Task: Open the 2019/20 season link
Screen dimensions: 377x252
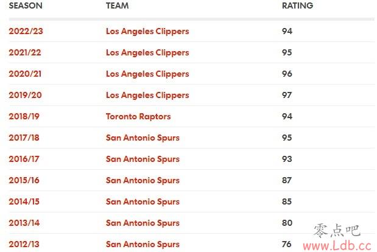Action: [25, 95]
